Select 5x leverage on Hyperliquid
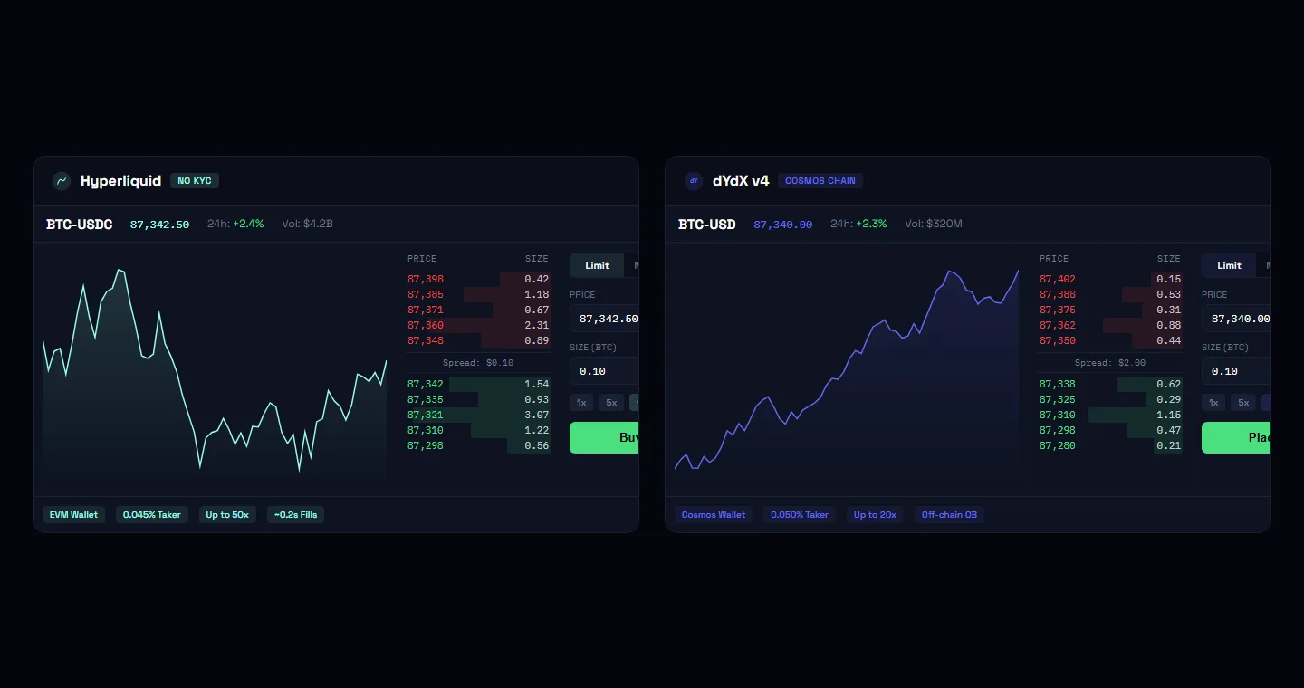 pyautogui.click(x=610, y=402)
